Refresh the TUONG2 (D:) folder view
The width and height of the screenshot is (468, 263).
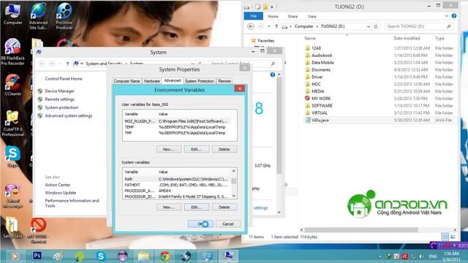376,26
